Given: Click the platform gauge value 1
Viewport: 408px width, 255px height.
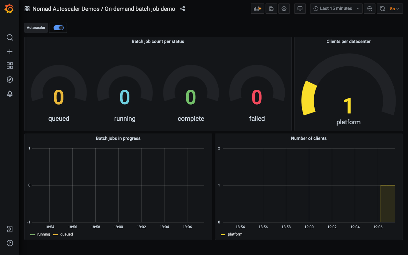Looking at the screenshot, I should tap(348, 106).
